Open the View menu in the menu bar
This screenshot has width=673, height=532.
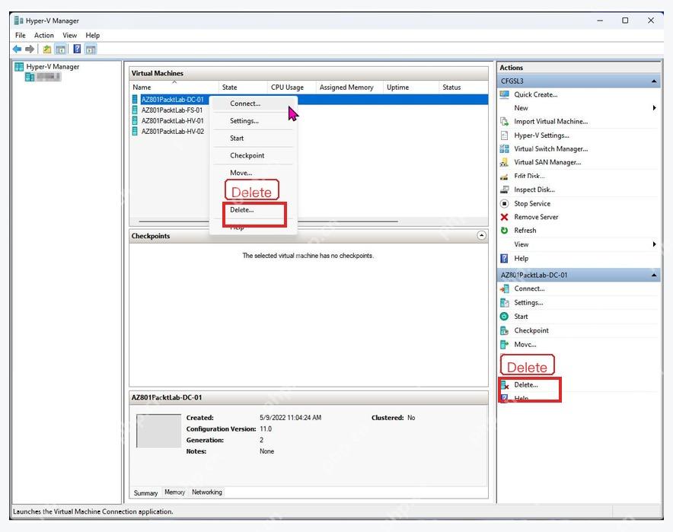tap(69, 35)
